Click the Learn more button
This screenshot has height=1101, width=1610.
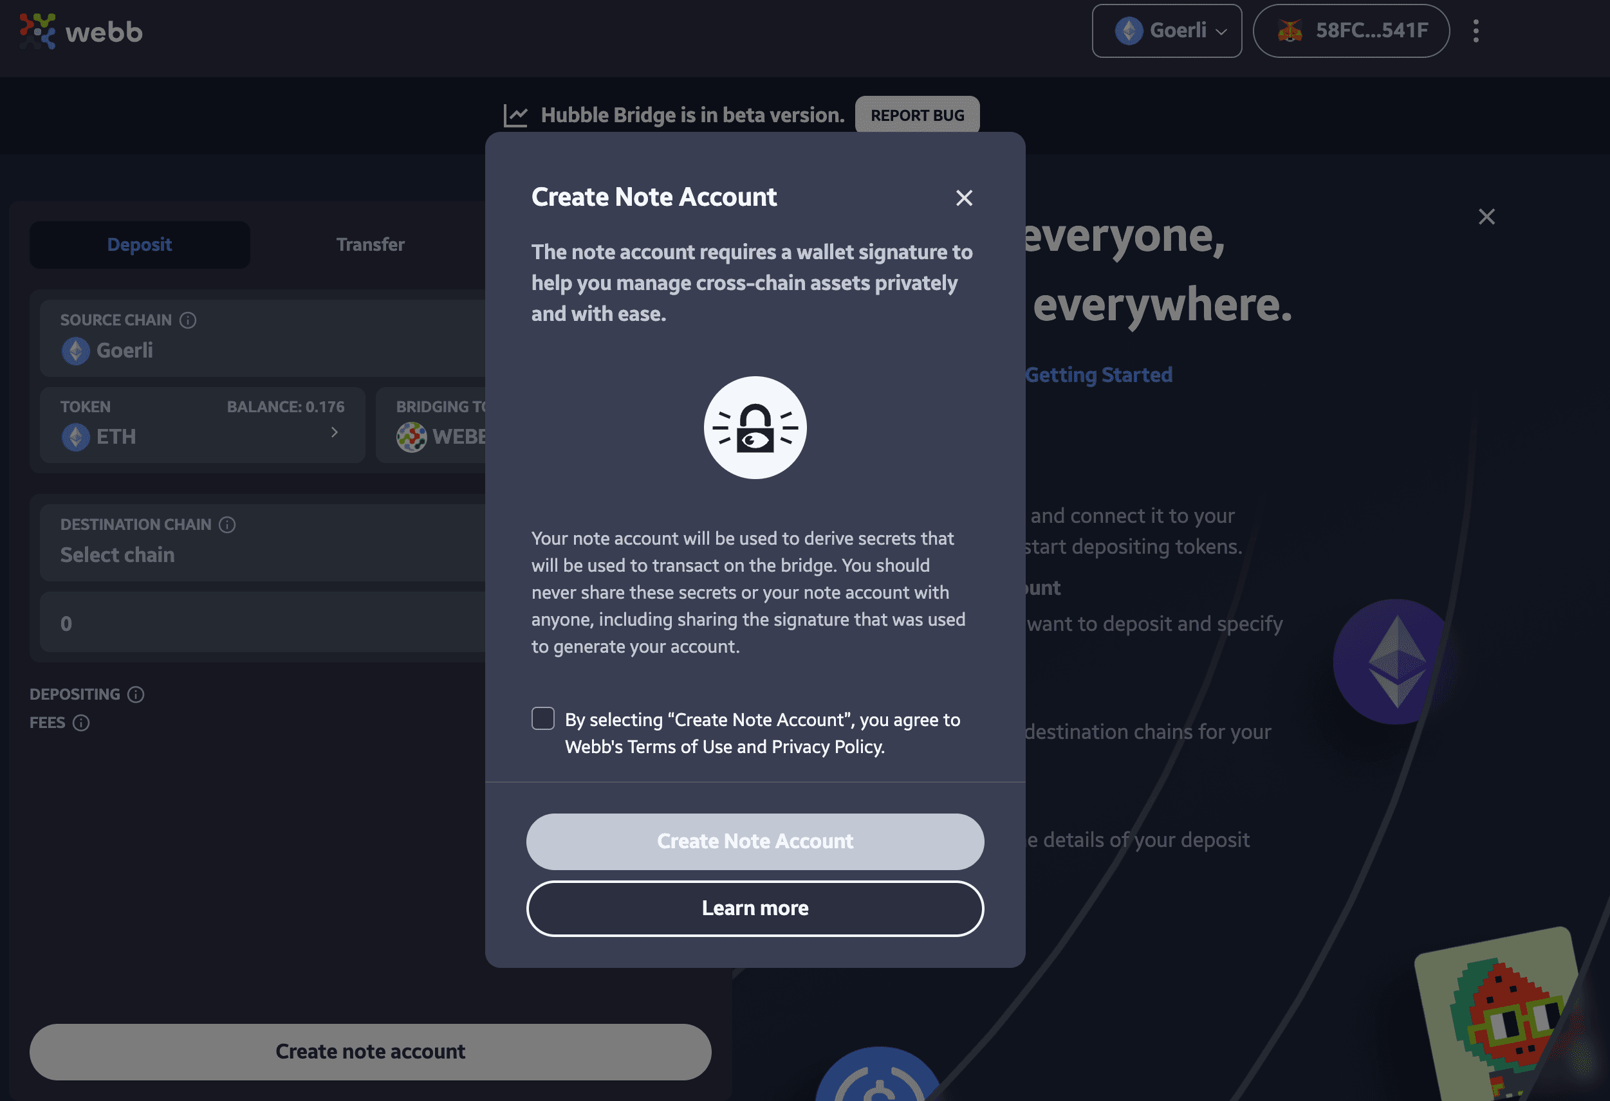[x=755, y=907]
